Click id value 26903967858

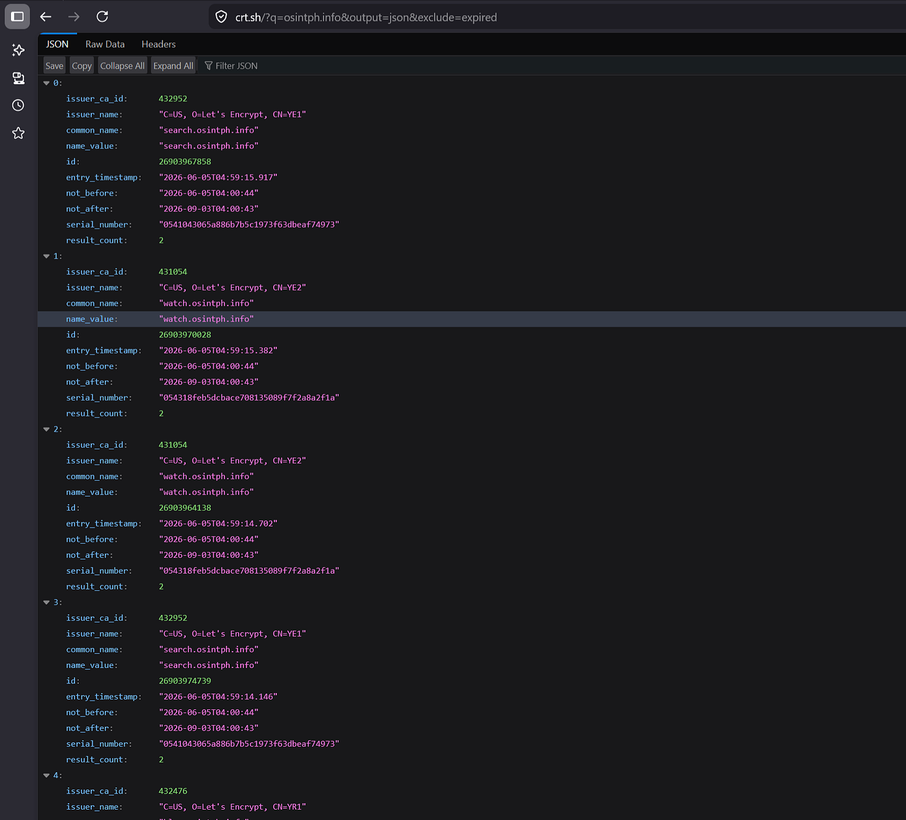(x=185, y=162)
